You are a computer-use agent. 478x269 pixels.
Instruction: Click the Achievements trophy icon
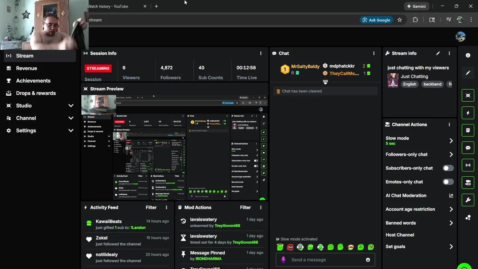(x=9, y=81)
